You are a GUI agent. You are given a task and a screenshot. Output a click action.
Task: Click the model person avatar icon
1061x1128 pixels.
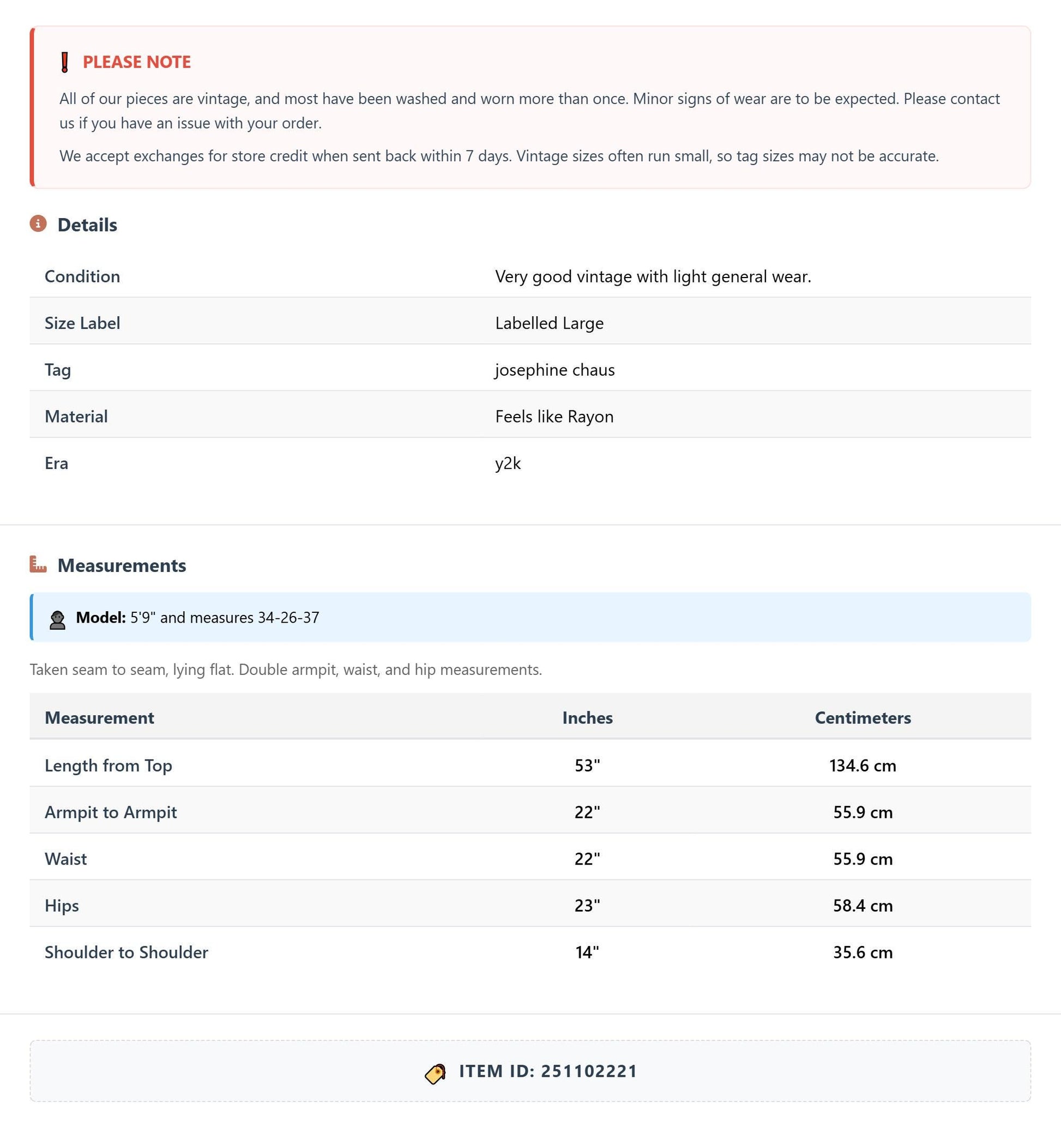tap(57, 619)
